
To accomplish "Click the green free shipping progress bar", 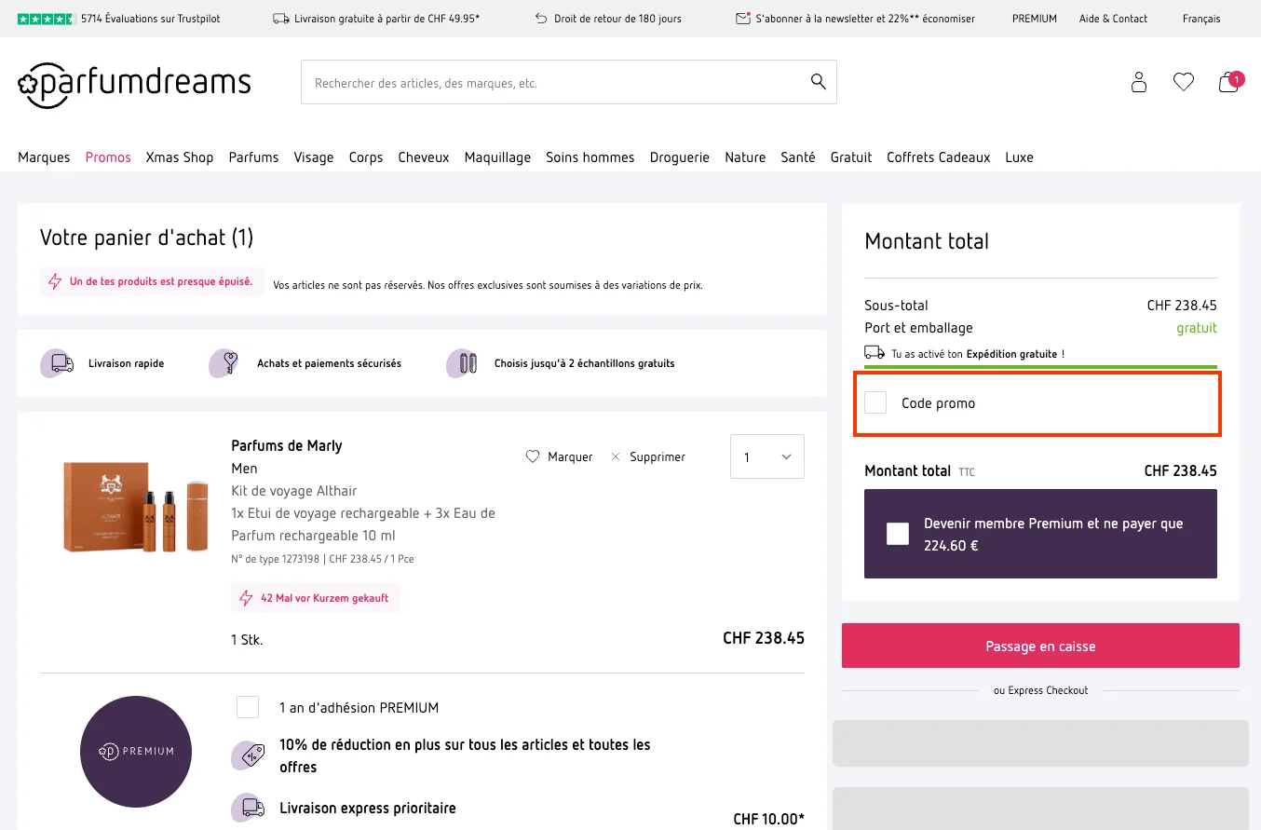I will 1040,367.
